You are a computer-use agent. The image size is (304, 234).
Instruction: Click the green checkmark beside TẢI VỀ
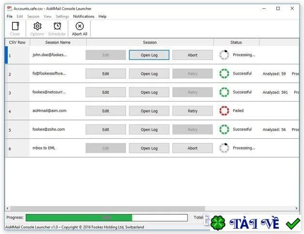(x=293, y=223)
